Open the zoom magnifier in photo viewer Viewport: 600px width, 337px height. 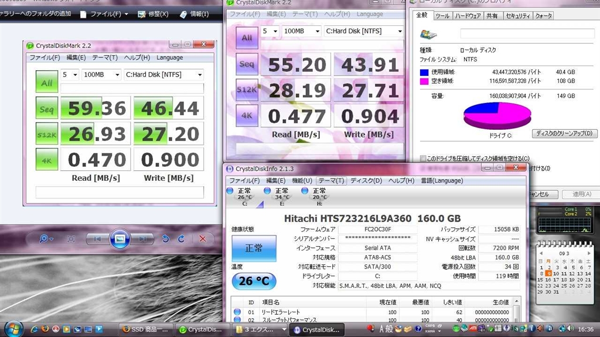[46, 239]
